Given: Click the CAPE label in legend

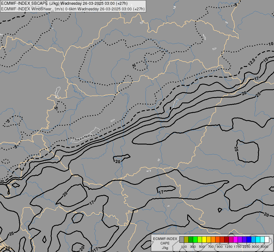Looking at the screenshot, I should coord(165,243).
